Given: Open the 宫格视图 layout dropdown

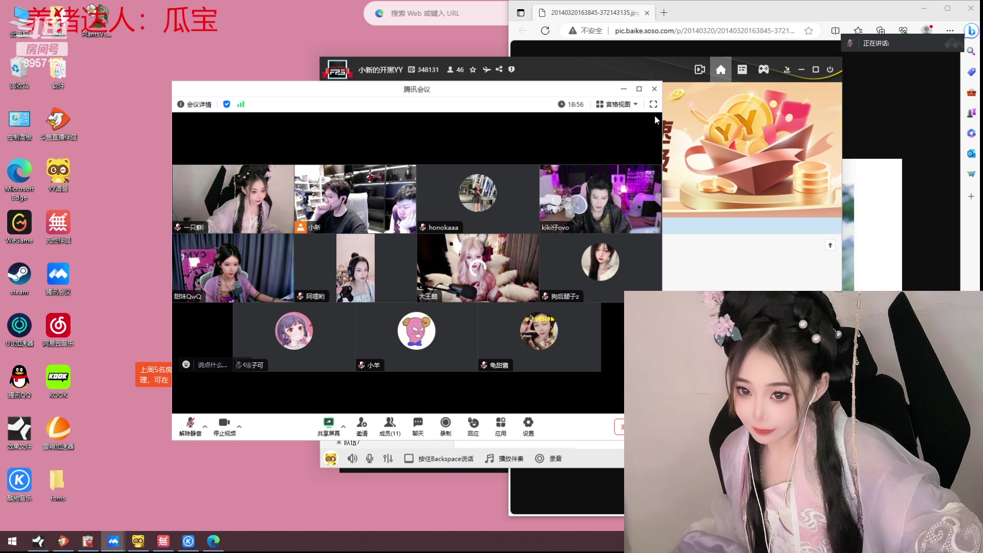Looking at the screenshot, I should click(617, 104).
